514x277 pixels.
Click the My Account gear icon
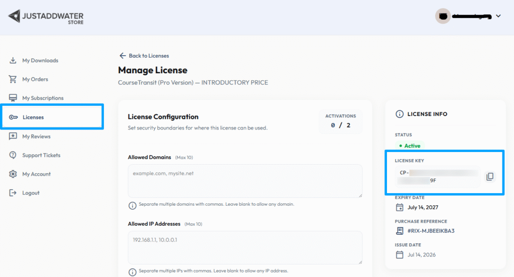pos(13,174)
